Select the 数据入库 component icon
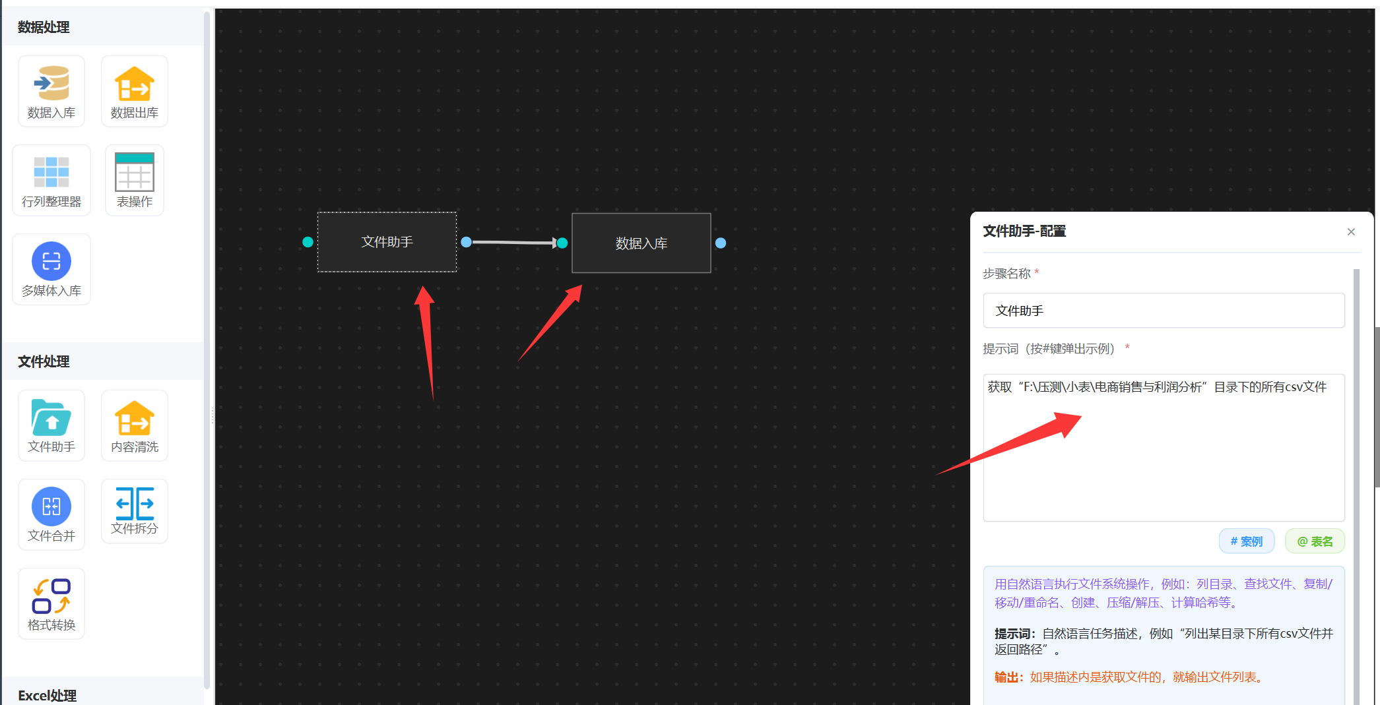 click(51, 84)
